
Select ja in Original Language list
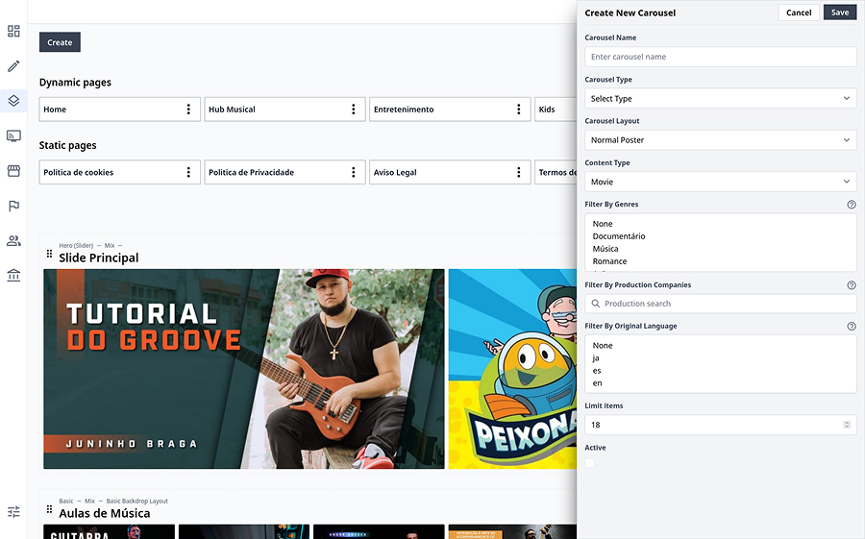pyautogui.click(x=596, y=358)
